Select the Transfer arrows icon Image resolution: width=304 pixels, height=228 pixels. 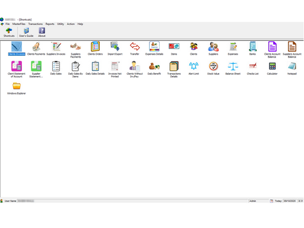click(135, 47)
